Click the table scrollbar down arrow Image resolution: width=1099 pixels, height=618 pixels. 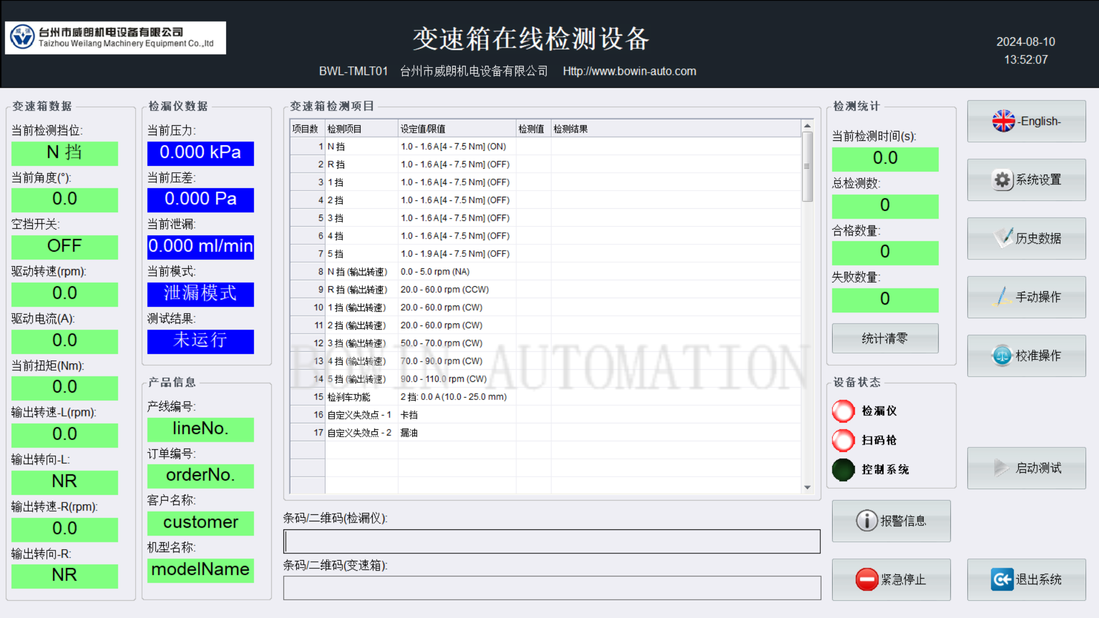(807, 488)
